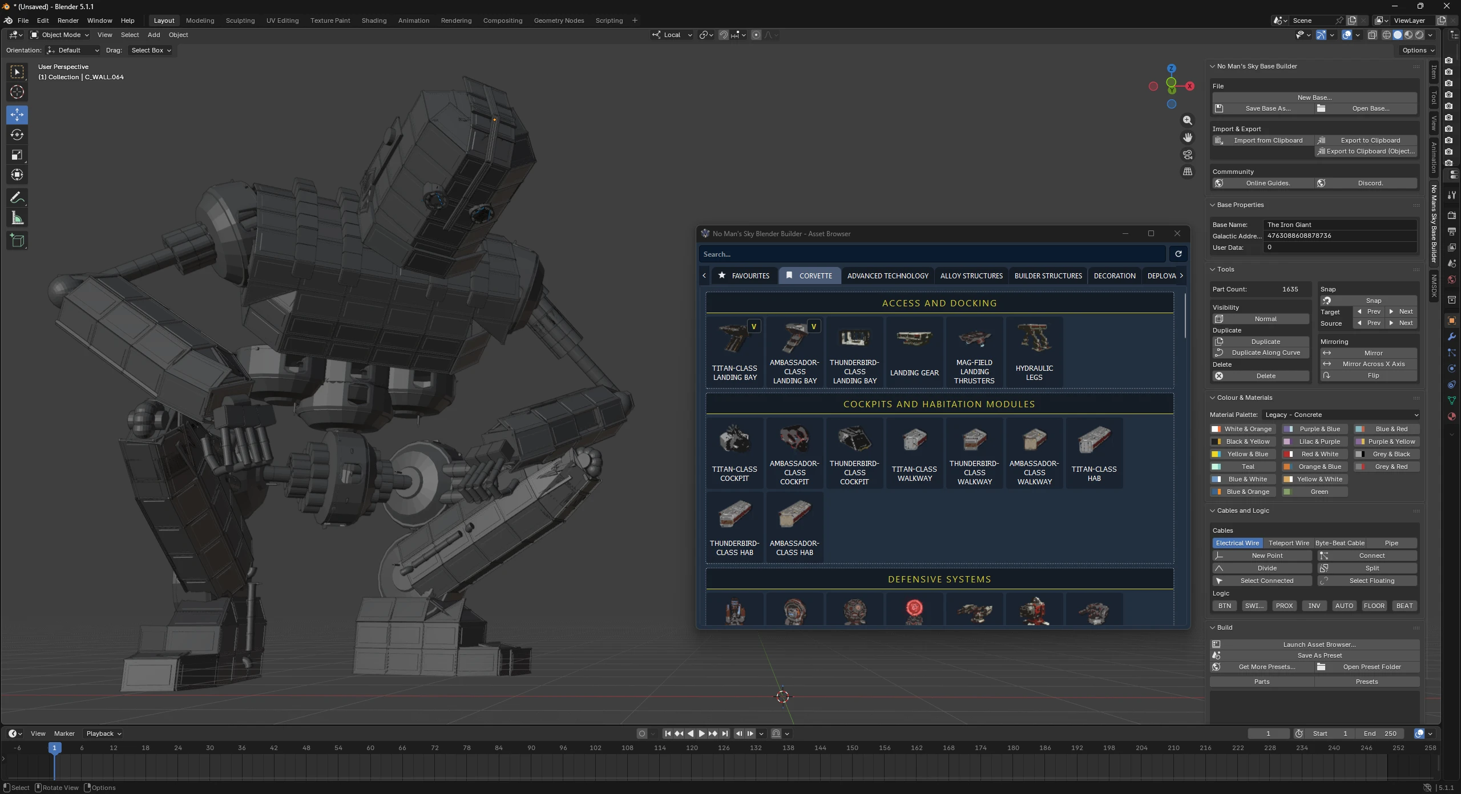Screen dimensions: 1461x794
Task: Click the Asset Browser search field
Action: click(932, 254)
